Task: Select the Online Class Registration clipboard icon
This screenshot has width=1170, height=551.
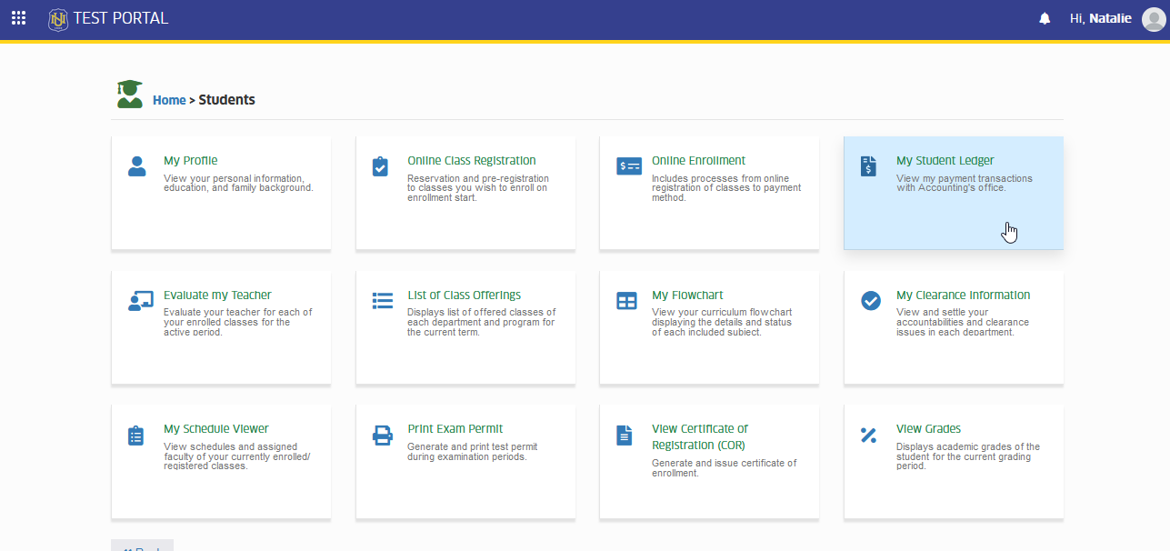Action: pos(381,166)
